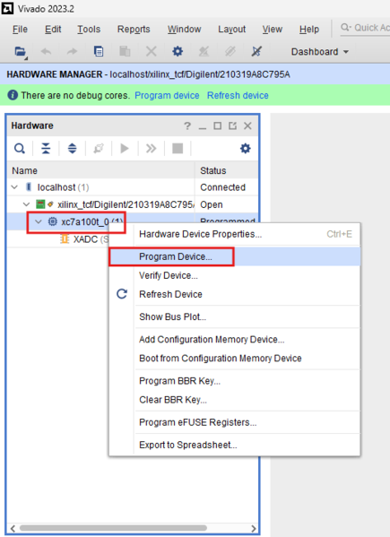Collapse the localhost tree node
Screen dimensions: 390x537
14,187
